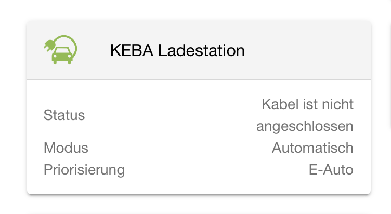The height and width of the screenshot is (214, 391).
Task: Click the green EV charging station icon
Action: click(61, 49)
